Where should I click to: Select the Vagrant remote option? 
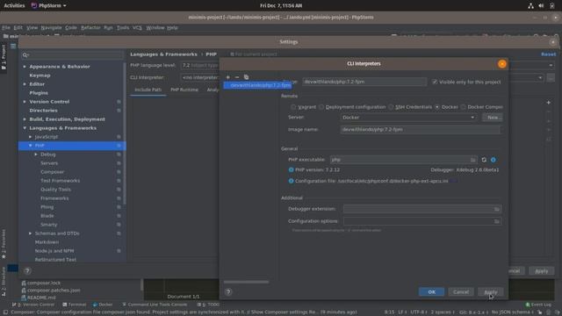[x=304, y=107]
